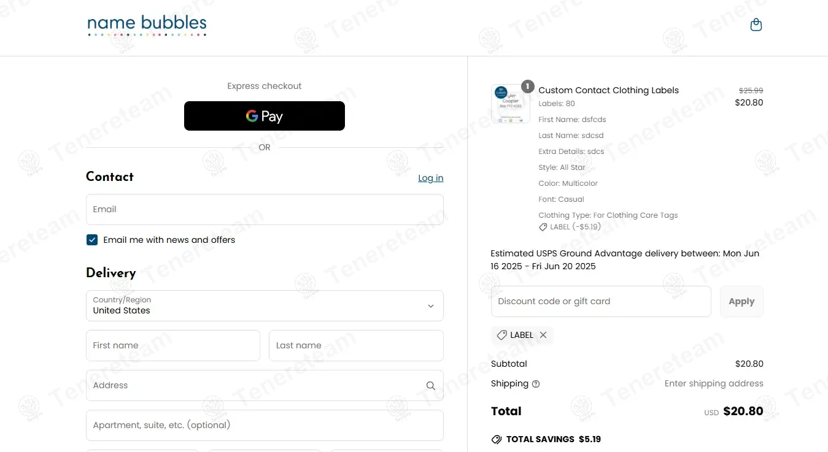Click the First name field

pos(173,346)
